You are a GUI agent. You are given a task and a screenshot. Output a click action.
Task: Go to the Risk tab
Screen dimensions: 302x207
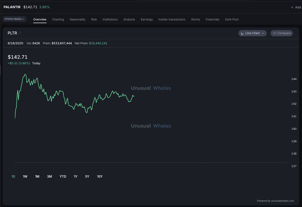94,19
